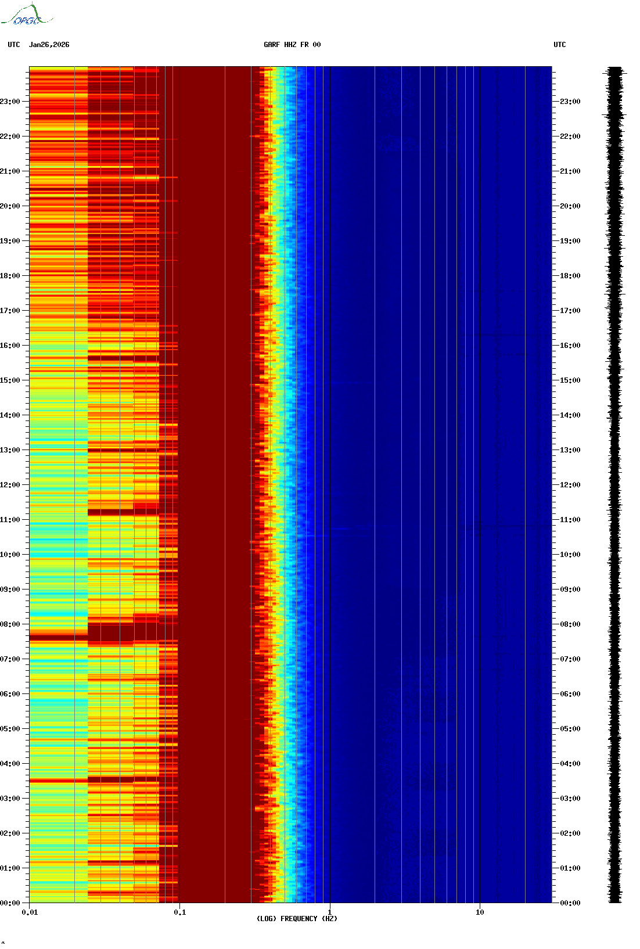This screenshot has height=949, width=640.
Task: Click the (LOG) FREQUENCY (HZ) axis title
Action: pos(297,919)
